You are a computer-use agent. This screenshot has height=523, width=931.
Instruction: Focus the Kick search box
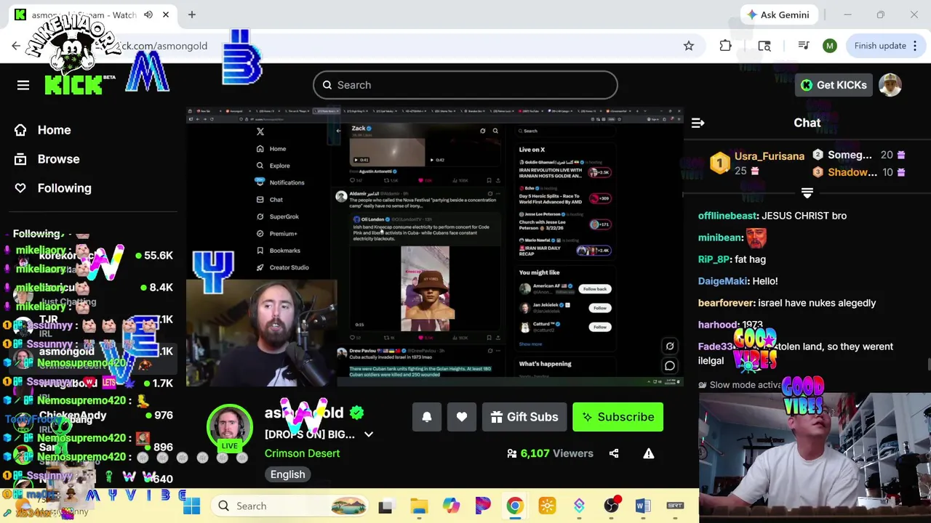pyautogui.click(x=465, y=85)
